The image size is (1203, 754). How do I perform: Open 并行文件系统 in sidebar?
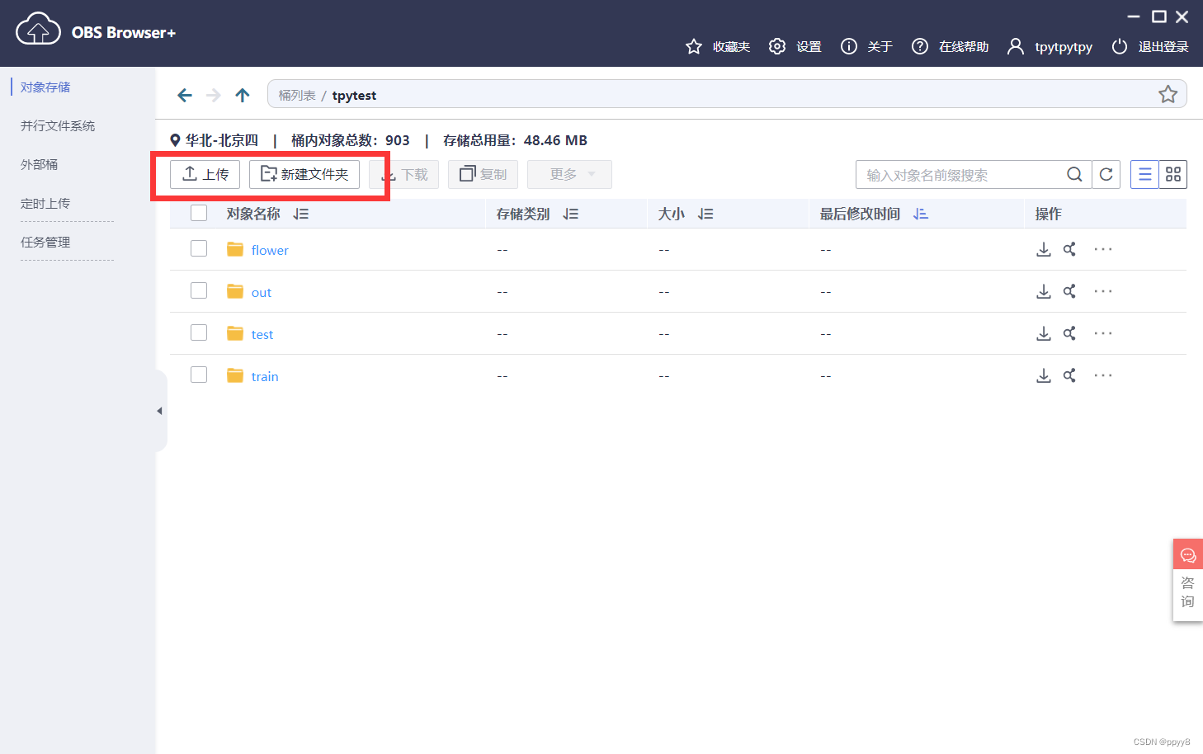[x=58, y=125]
